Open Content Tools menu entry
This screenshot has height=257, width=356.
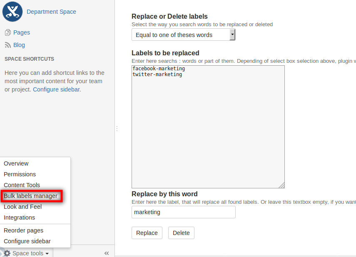click(x=22, y=185)
